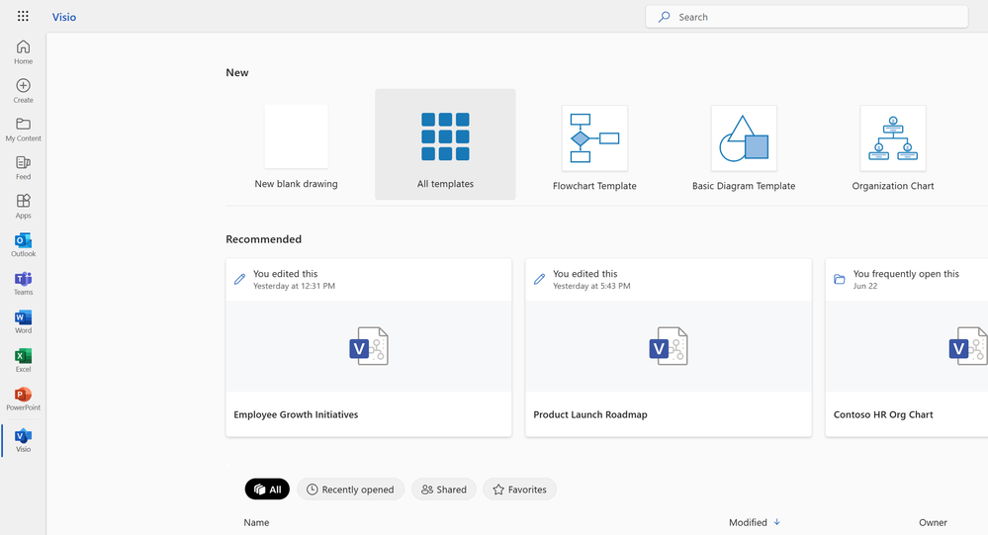Click the search magnifier icon
The height and width of the screenshot is (535, 988).
point(665,17)
